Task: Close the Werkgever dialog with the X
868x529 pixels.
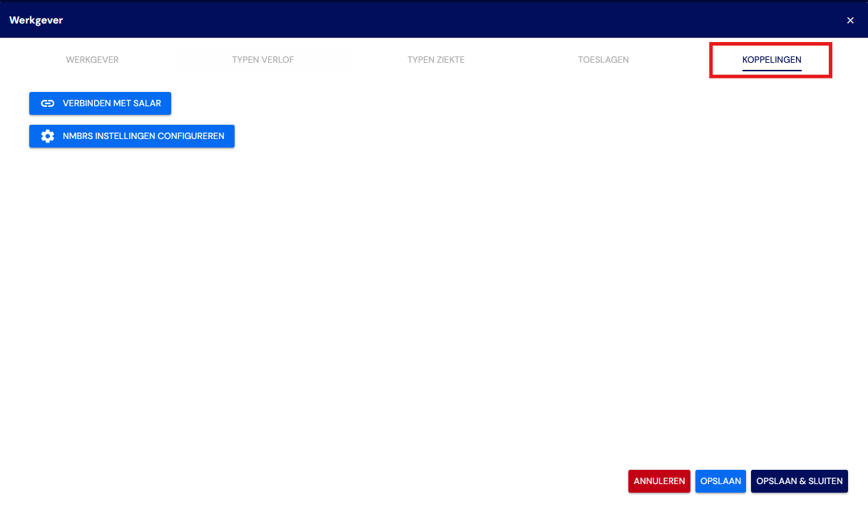Action: click(x=850, y=21)
